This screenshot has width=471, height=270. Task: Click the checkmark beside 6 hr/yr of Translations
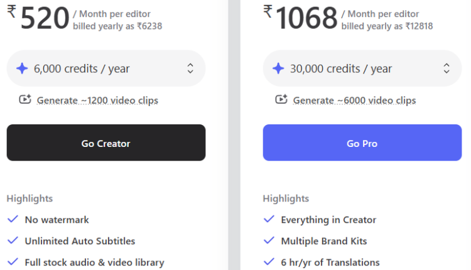tap(269, 262)
